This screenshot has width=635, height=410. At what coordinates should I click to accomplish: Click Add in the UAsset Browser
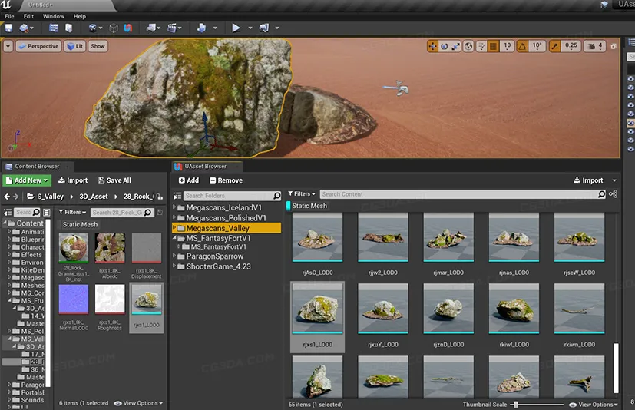(x=189, y=180)
